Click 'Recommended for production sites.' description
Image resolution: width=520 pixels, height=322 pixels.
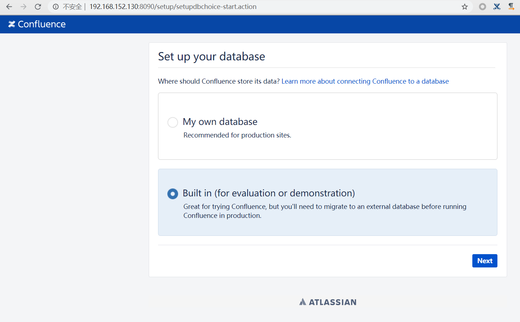pyautogui.click(x=237, y=135)
